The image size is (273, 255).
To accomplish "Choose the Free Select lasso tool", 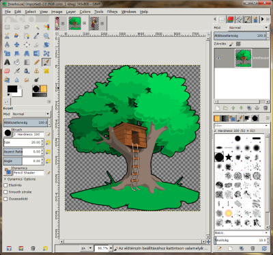I will [27, 27].
